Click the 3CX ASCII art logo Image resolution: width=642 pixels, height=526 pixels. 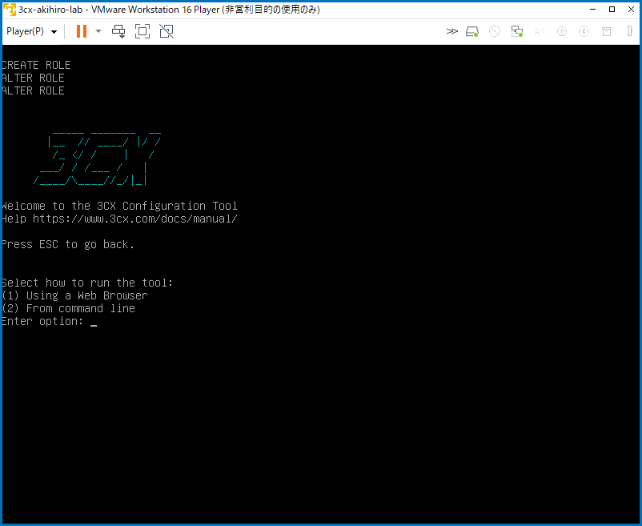pyautogui.click(x=98, y=159)
